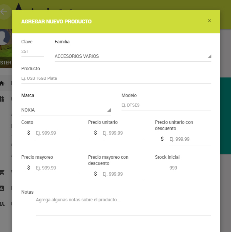231x232 pixels.
Task: Click the home icon in sidebar
Action: pyautogui.click(x=2, y=83)
